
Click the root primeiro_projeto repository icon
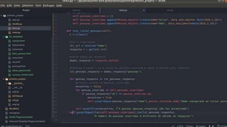coord(5,16)
